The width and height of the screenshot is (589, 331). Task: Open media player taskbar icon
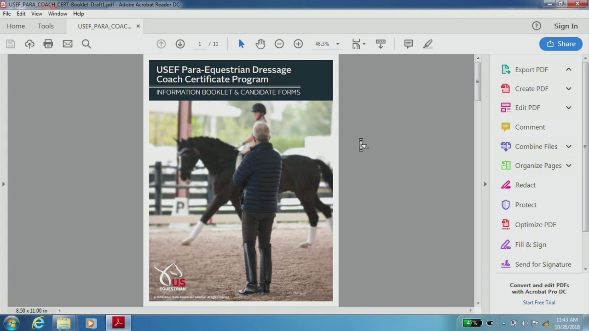click(90, 323)
